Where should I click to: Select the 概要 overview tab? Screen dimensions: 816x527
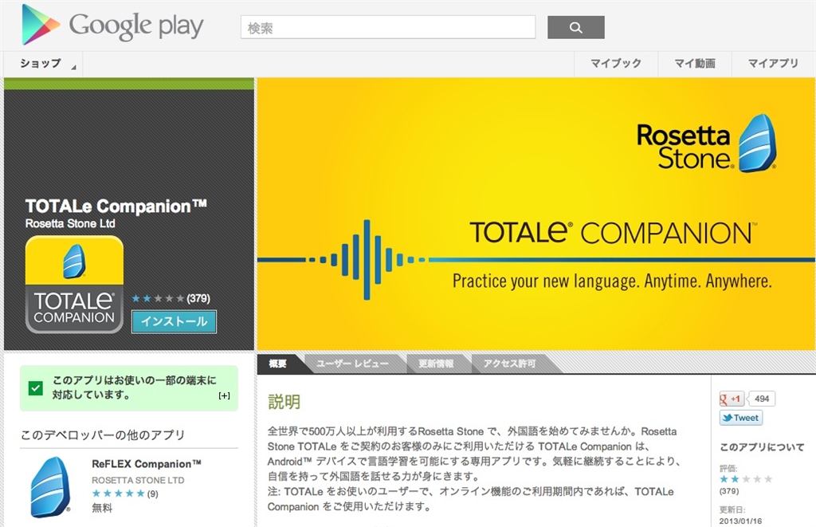click(x=277, y=364)
